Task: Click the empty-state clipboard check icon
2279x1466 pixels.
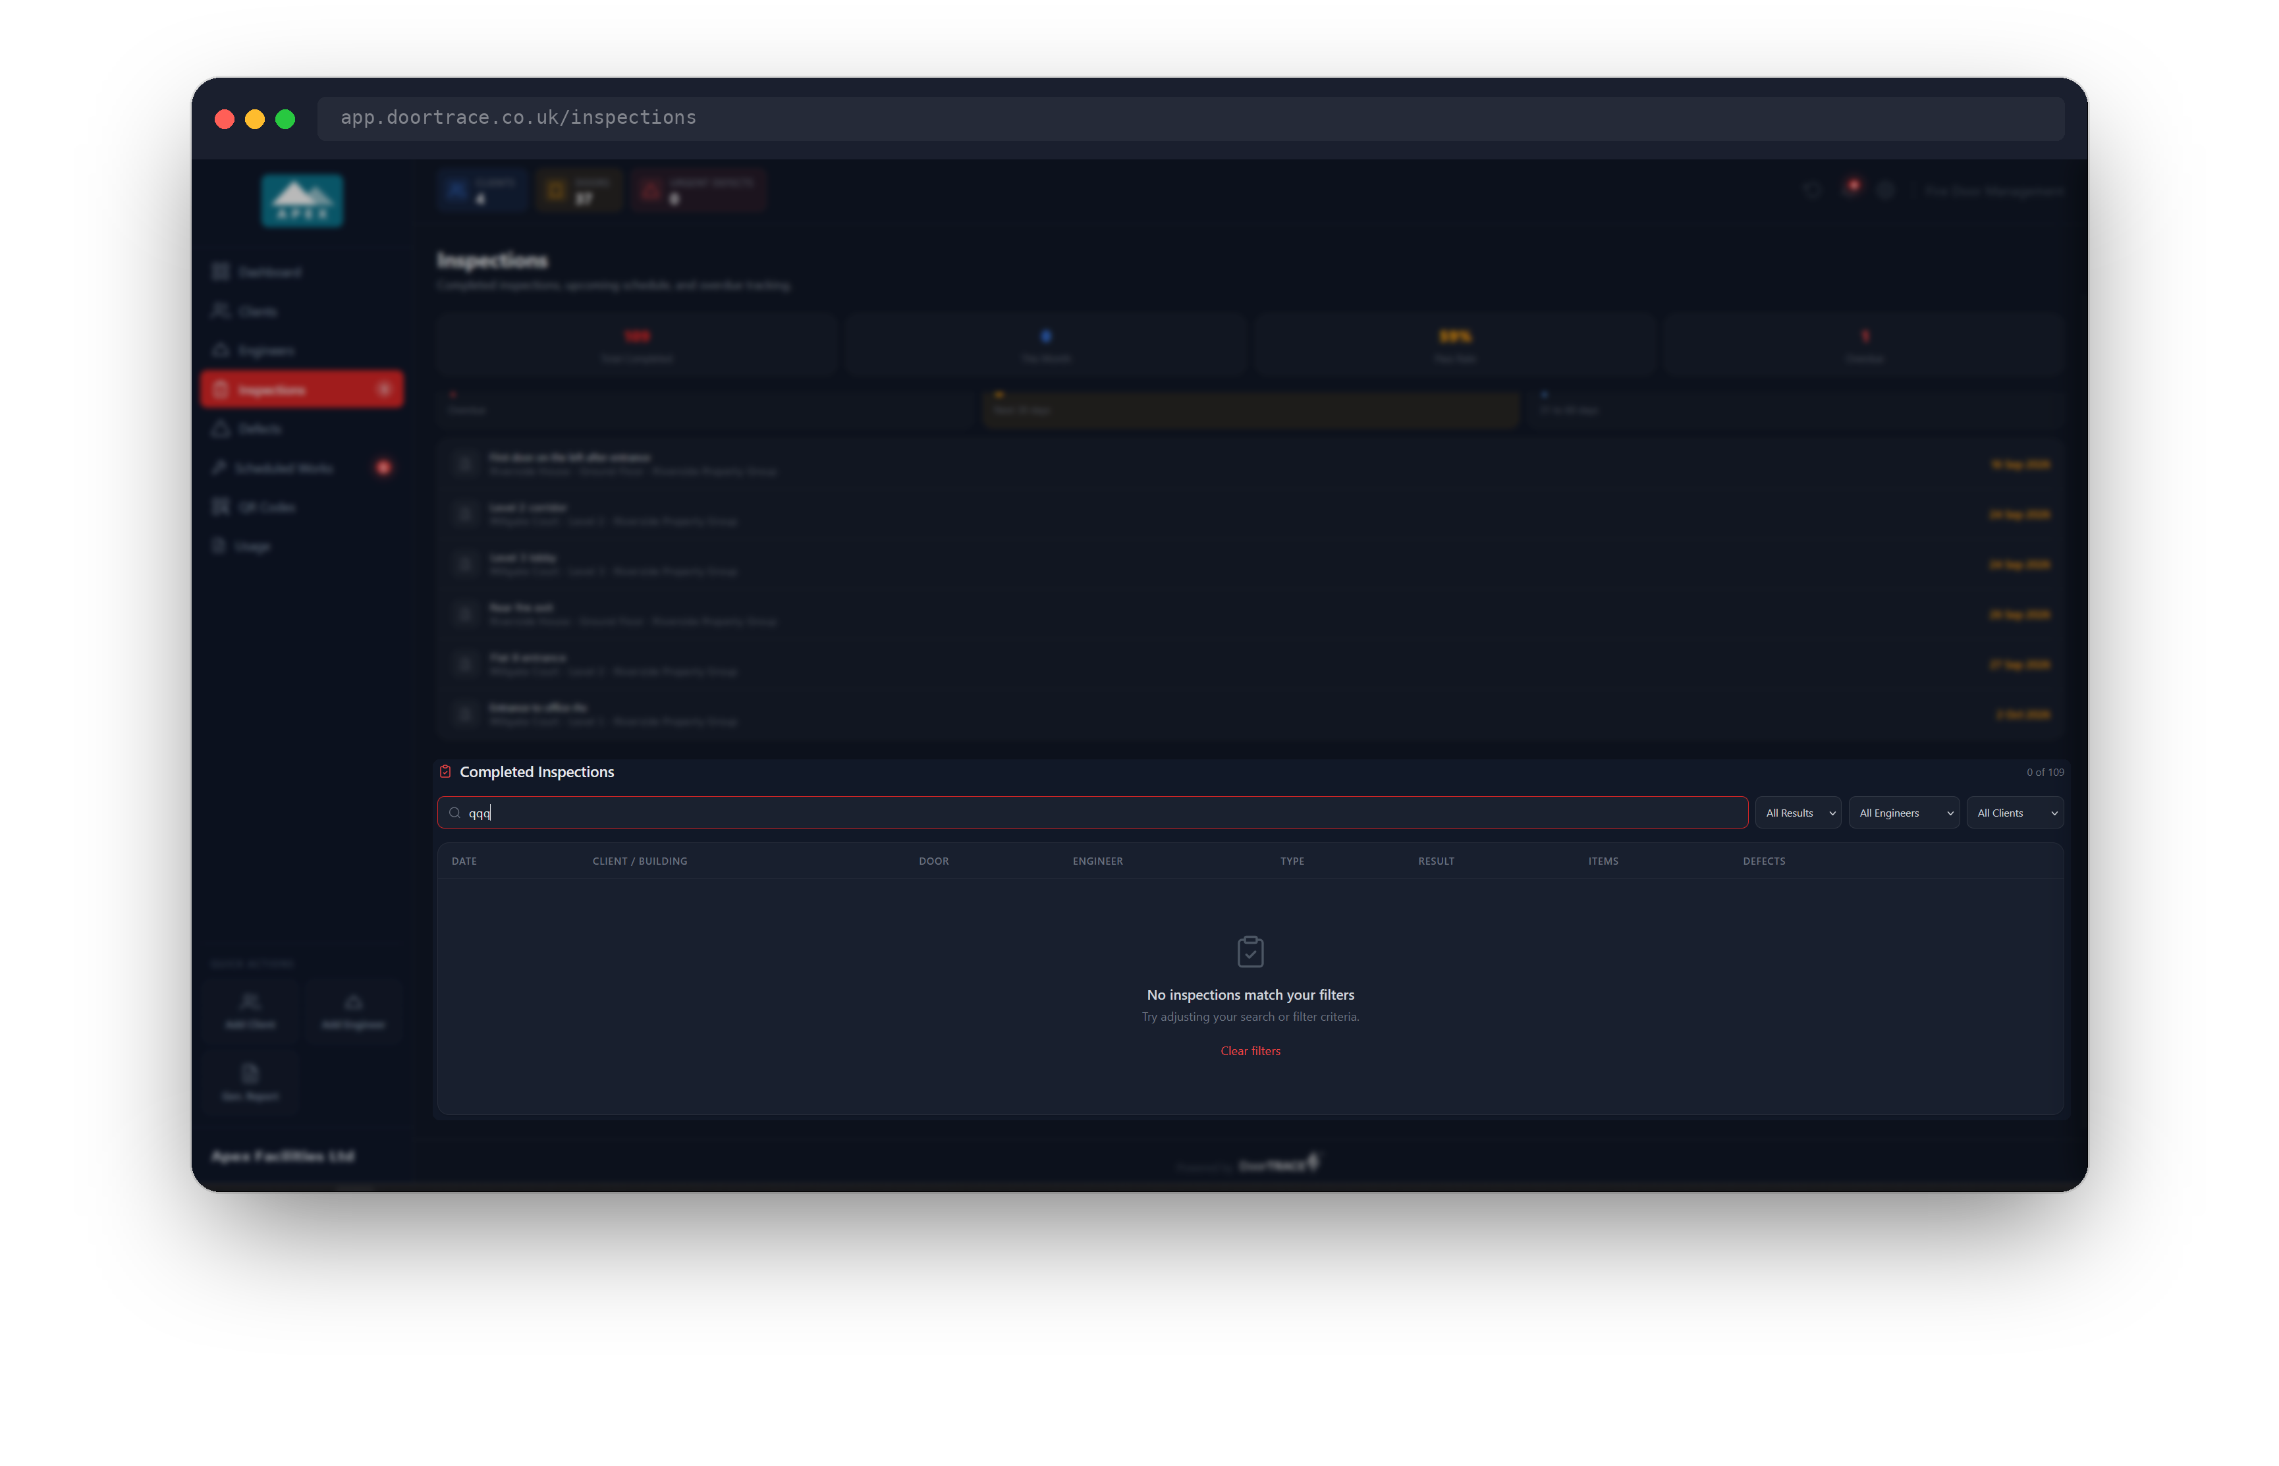Action: [1250, 951]
